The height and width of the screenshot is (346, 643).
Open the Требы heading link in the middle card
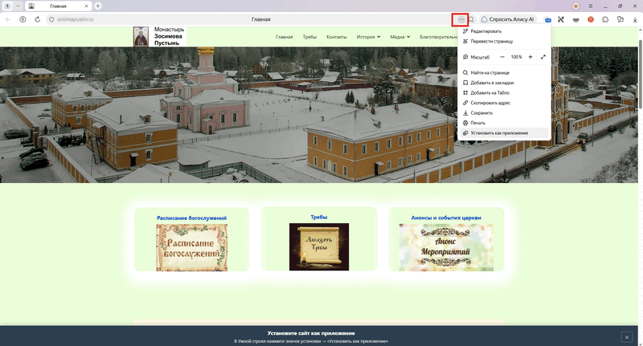tap(318, 217)
